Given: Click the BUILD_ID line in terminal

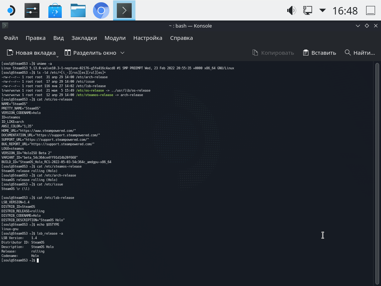Looking at the screenshot, I should (57, 162).
